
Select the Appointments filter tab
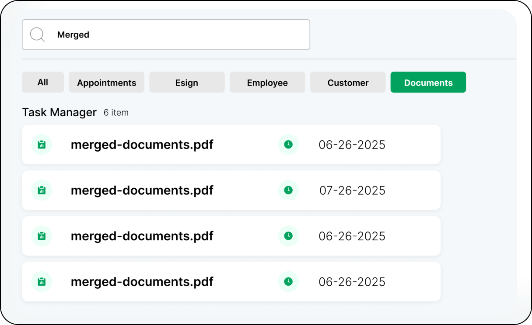click(106, 83)
